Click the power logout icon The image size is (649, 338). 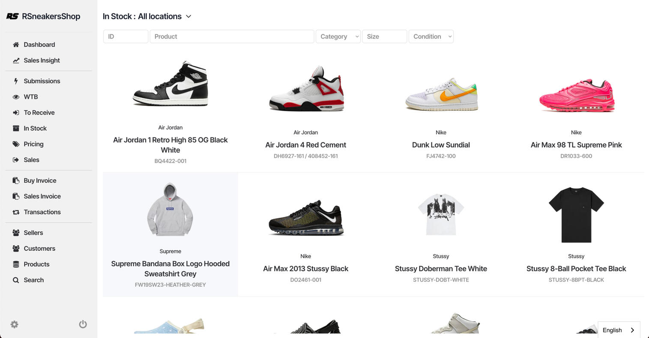click(x=83, y=324)
